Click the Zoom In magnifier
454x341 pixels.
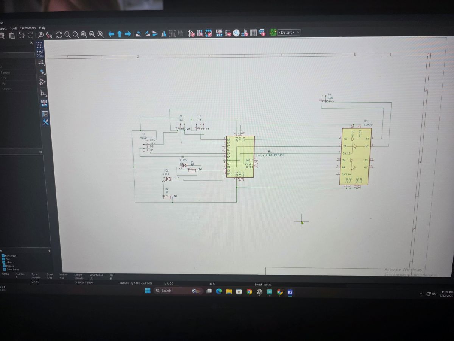pos(67,35)
